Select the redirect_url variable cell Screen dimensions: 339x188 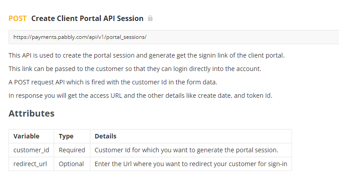pos(31,164)
